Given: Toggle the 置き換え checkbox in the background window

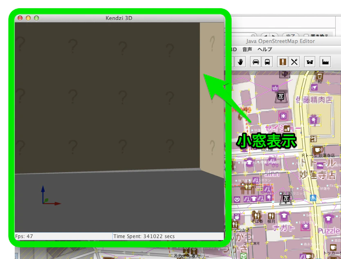Looking at the screenshot, I should (x=306, y=36).
